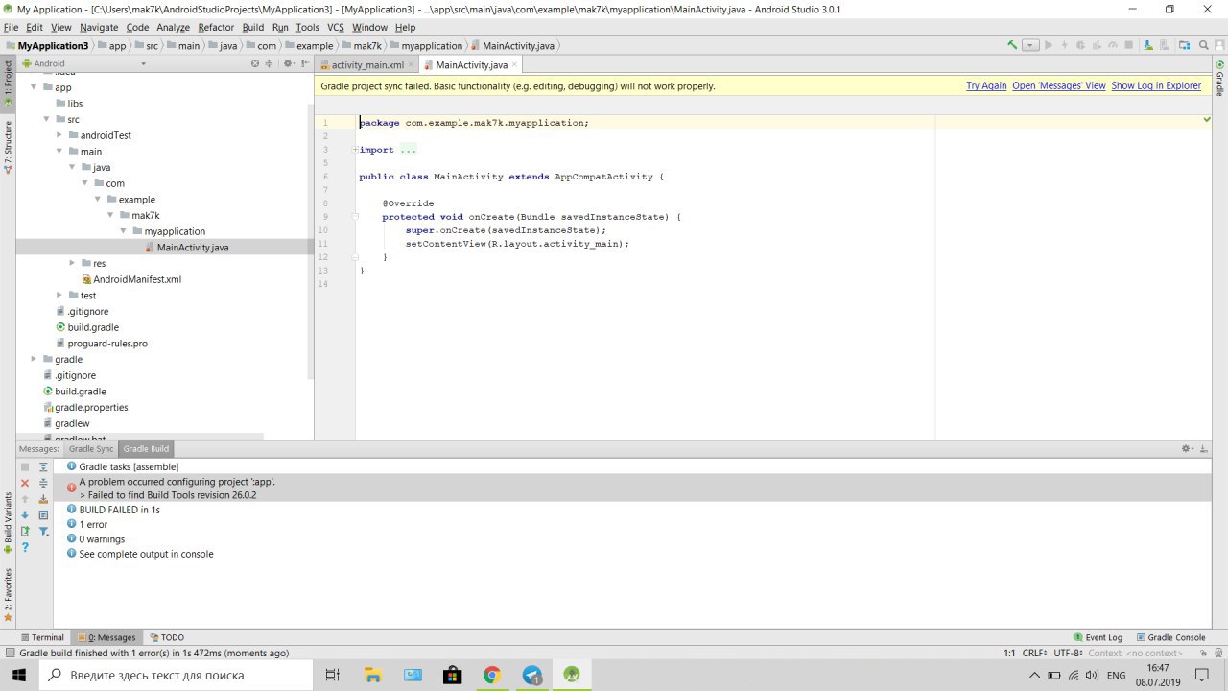Open the Event Log tool window
This screenshot has height=691, width=1228.
pos(1098,637)
